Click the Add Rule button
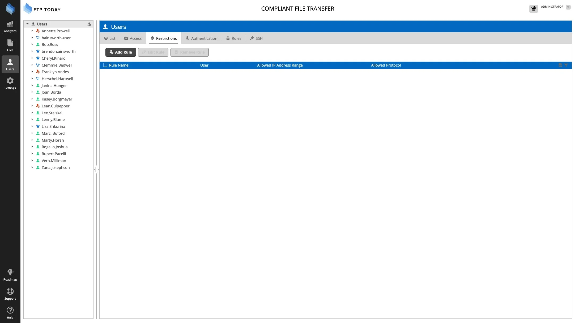Viewport: 575px width, 323px height. pyautogui.click(x=121, y=52)
